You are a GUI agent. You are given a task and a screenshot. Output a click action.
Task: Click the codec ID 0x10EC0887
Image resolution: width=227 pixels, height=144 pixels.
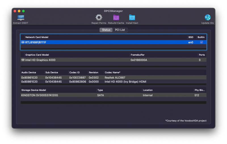77,77
